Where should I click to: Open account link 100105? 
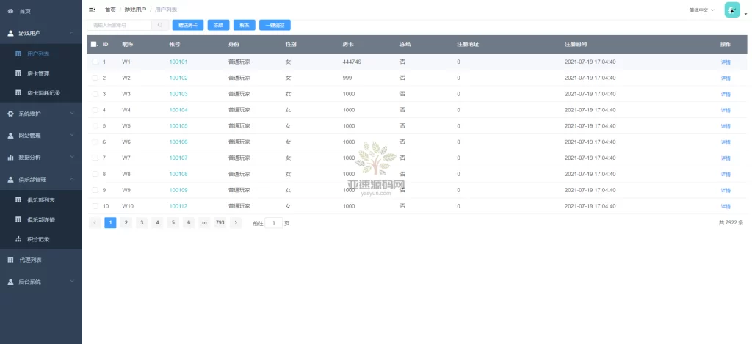point(178,126)
